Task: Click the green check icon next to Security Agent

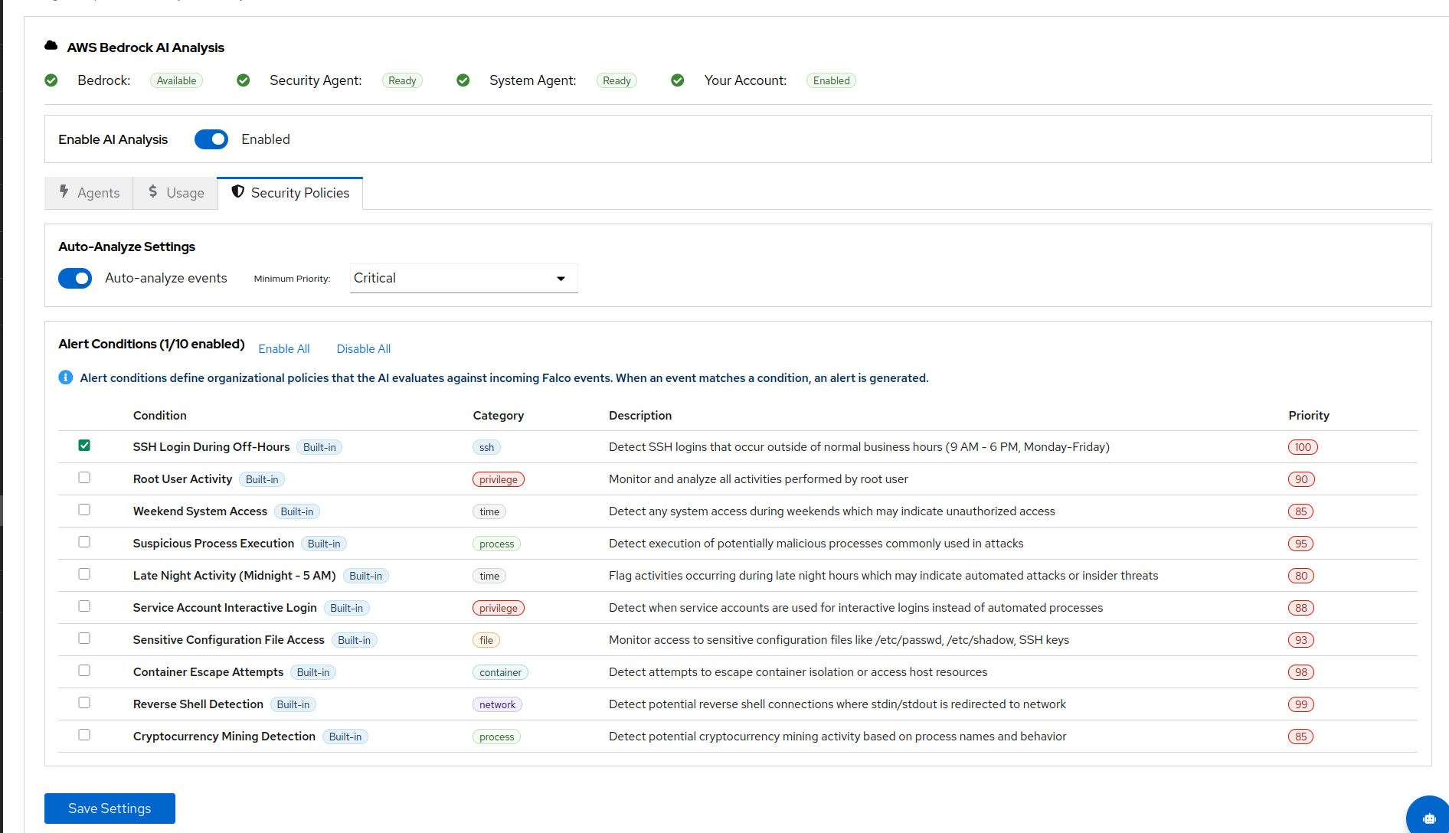Action: [244, 80]
